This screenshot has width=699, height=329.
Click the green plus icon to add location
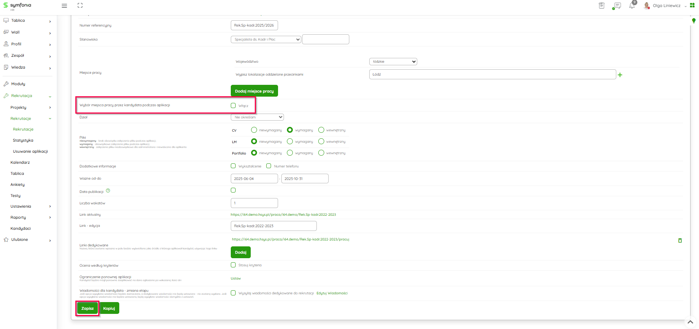(620, 75)
